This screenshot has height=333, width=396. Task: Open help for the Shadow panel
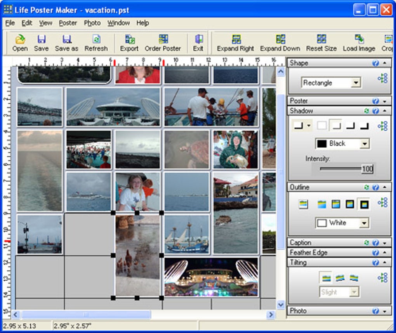(375, 111)
